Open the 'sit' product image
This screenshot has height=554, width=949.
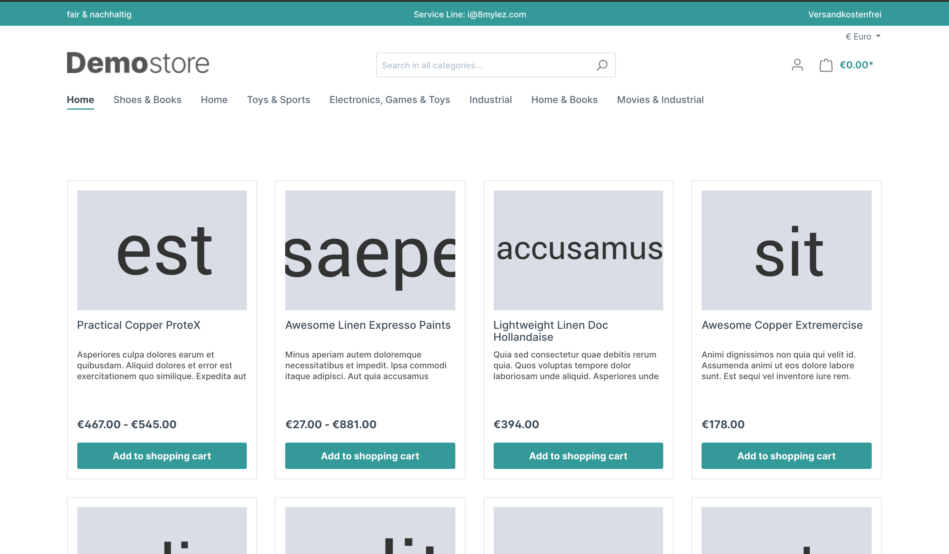click(786, 250)
